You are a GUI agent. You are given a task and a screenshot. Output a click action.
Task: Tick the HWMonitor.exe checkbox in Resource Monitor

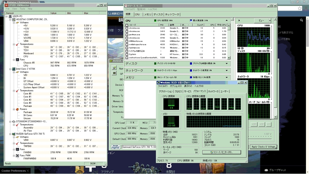click(127, 41)
